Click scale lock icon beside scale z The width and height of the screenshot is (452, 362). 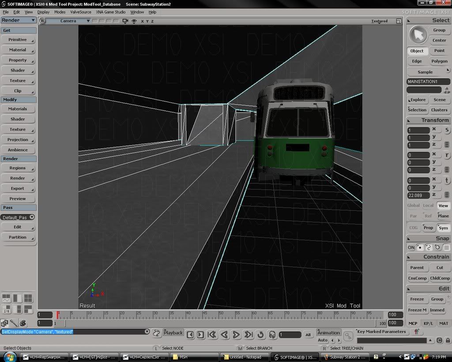click(x=447, y=145)
